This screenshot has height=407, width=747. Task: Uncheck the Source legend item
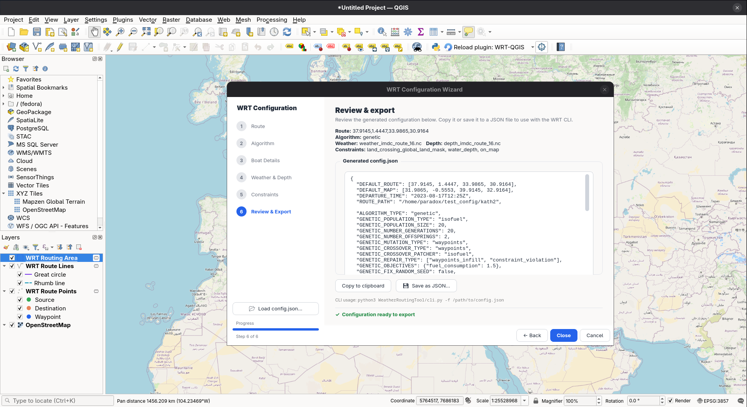20,300
